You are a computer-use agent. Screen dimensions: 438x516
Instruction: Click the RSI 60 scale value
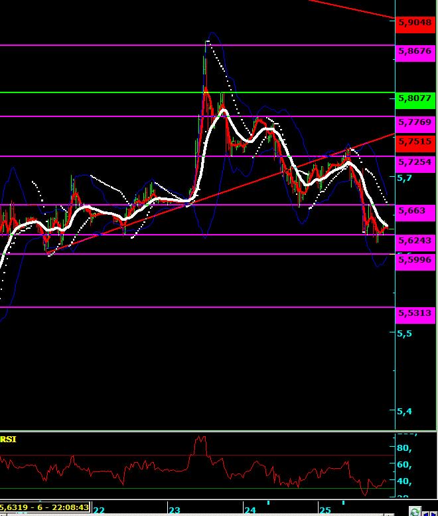pyautogui.click(x=404, y=465)
